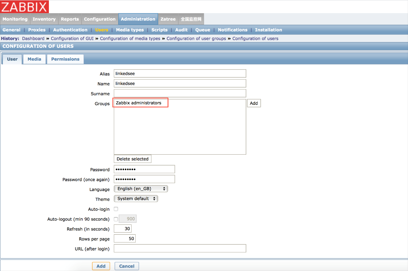Viewport: 408px width, 271px height.
Task: Click Add button beside Groups list
Action: point(254,103)
